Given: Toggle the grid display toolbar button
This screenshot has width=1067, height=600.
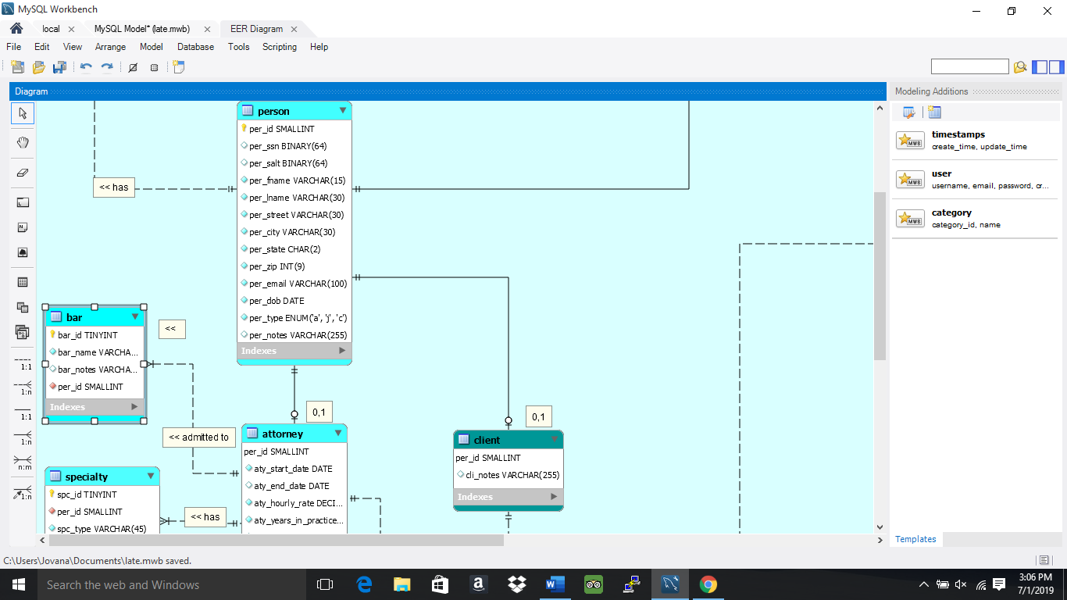Looking at the screenshot, I should point(154,67).
